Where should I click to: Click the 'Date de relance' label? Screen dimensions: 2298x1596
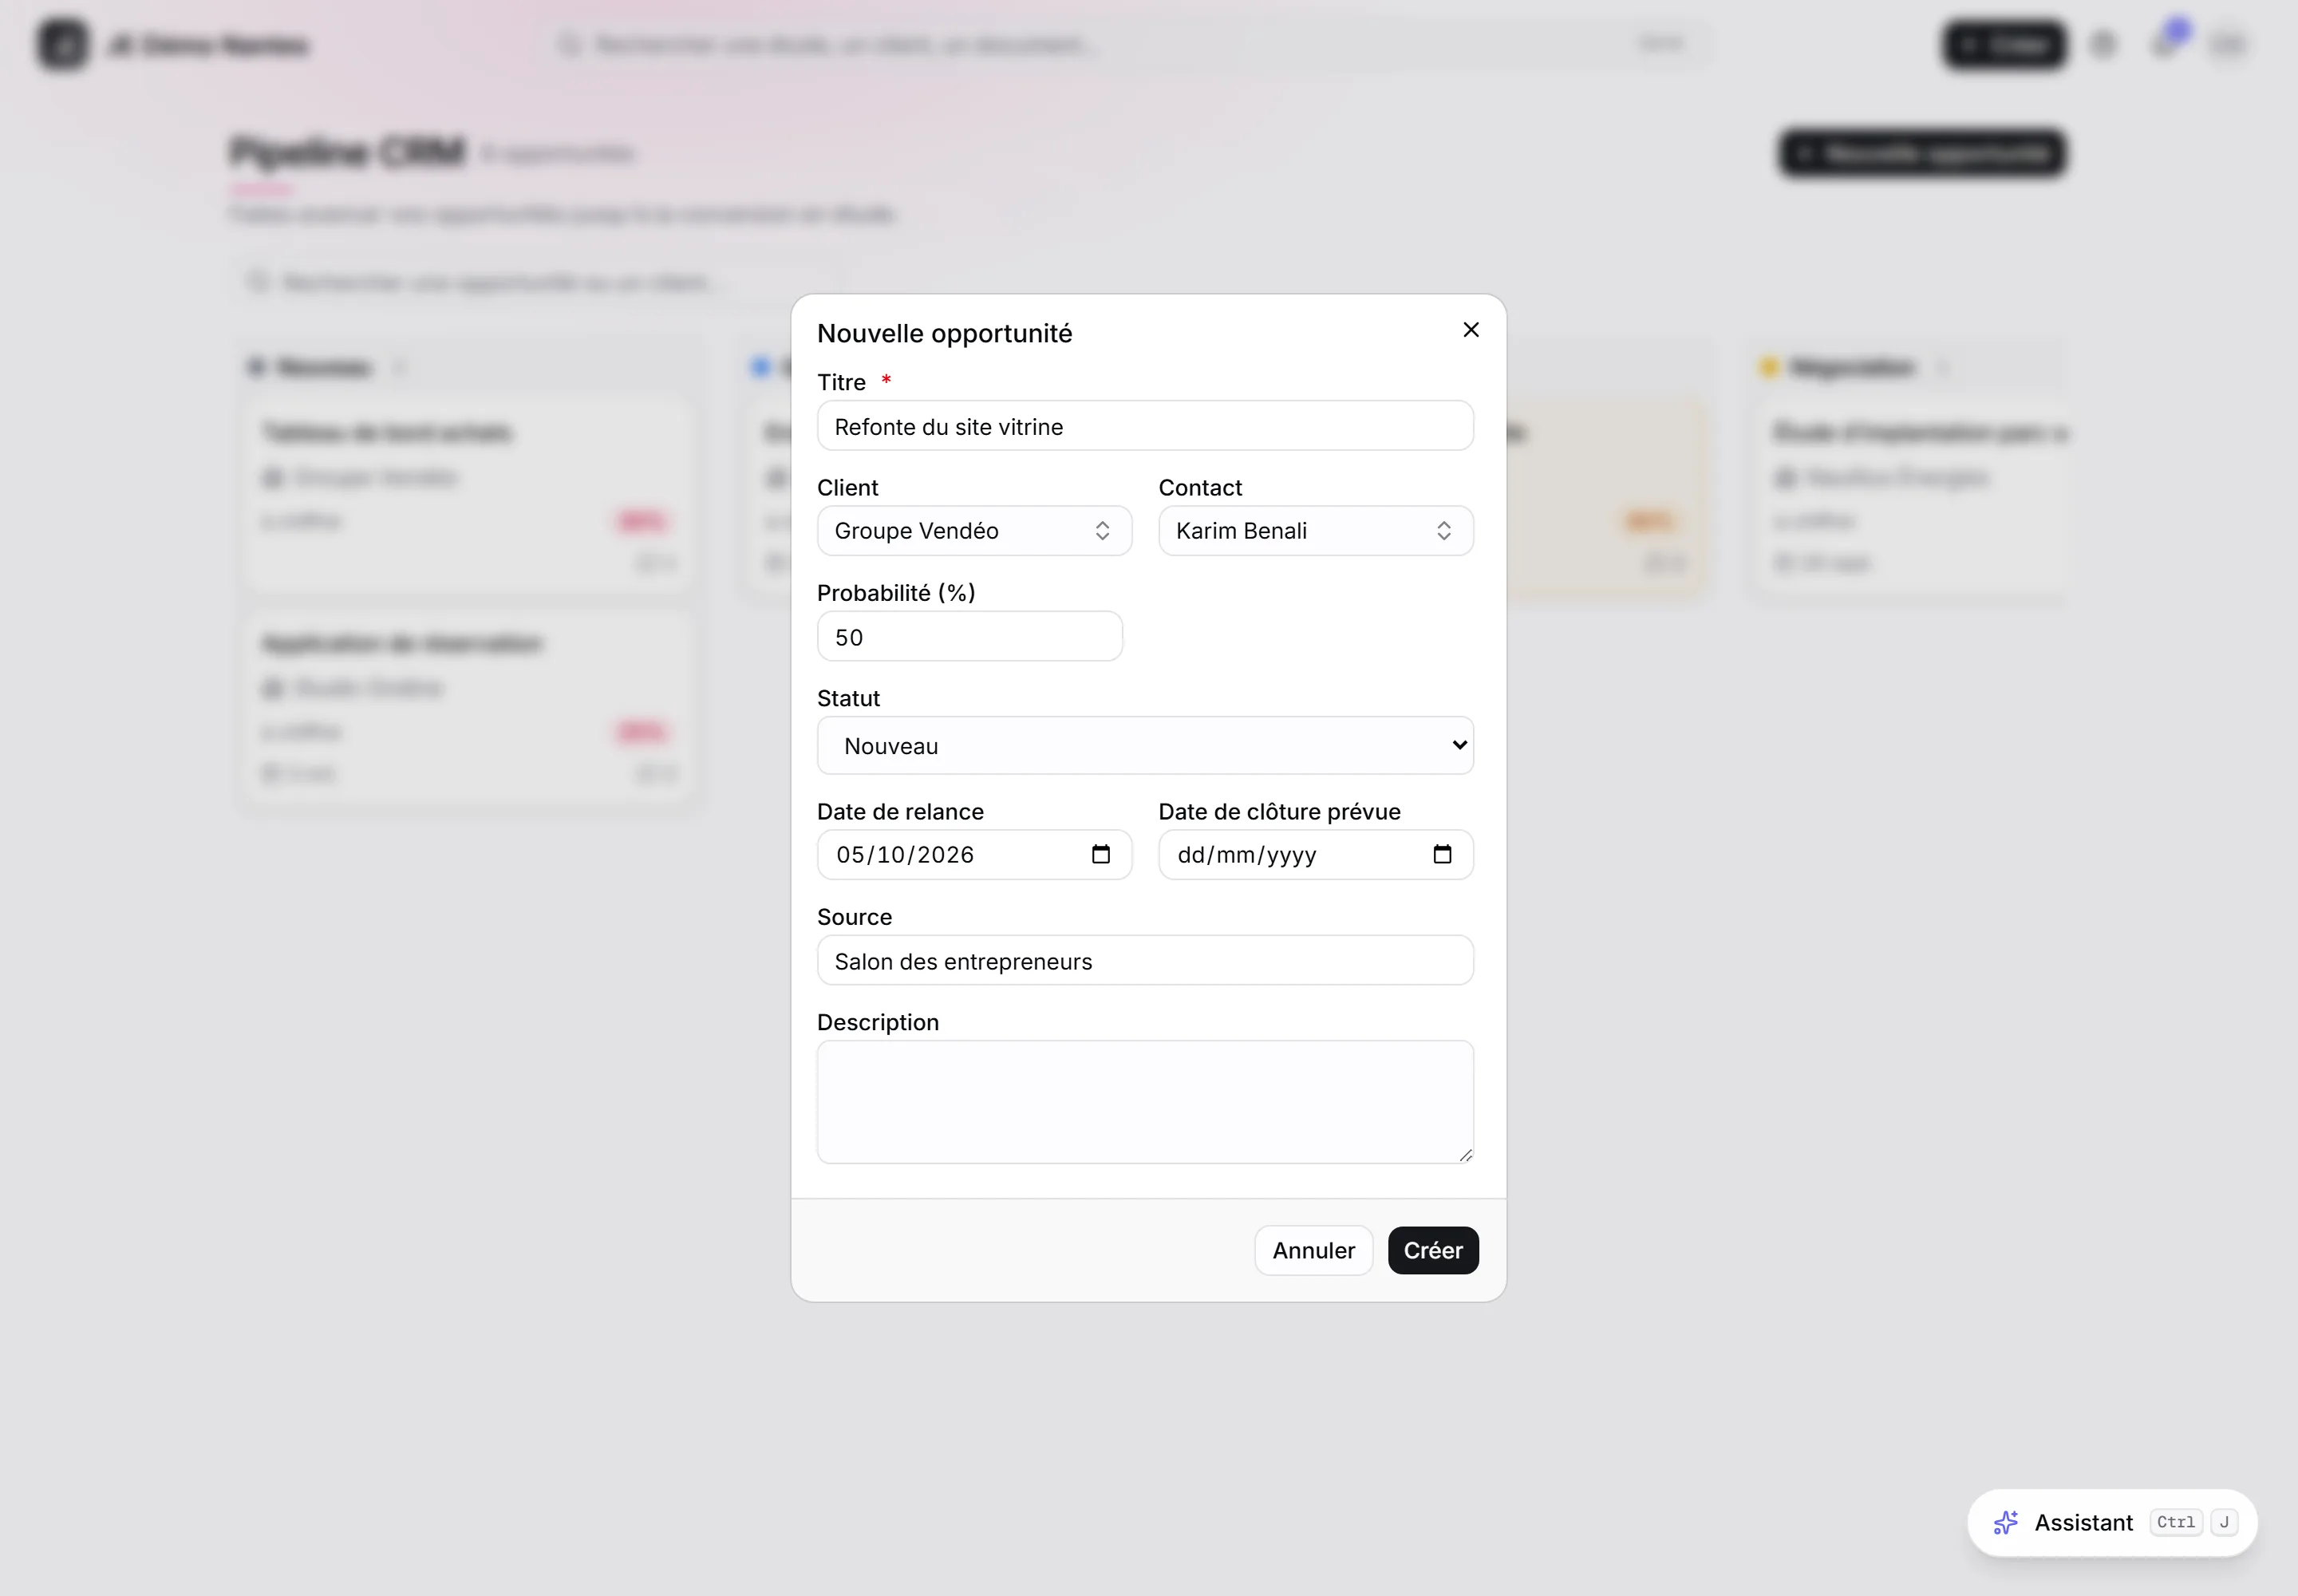click(900, 811)
